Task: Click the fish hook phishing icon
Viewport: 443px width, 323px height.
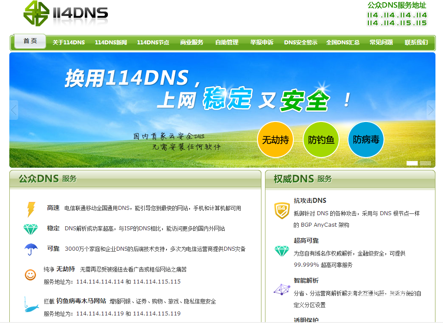Action: 31,305
